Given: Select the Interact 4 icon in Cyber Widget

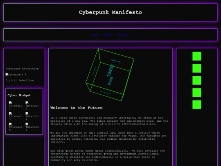Looking at the screenshot, I should coord(33,116).
